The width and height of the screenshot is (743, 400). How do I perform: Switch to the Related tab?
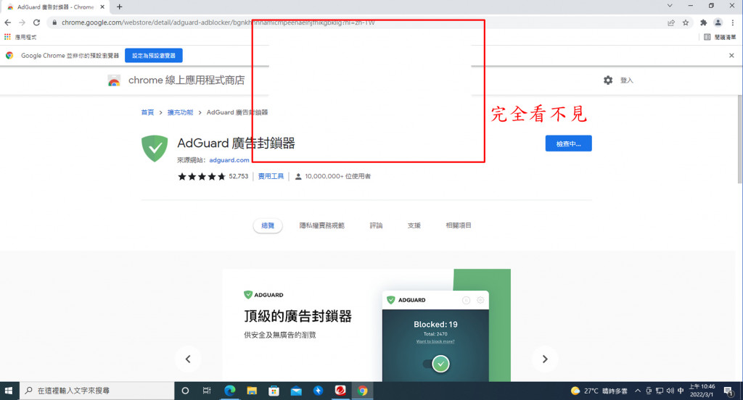pos(459,226)
